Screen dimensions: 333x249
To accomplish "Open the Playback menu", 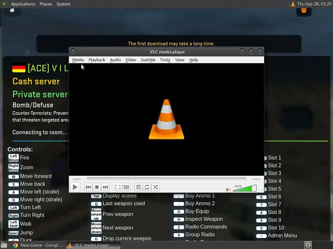I will coord(97,60).
